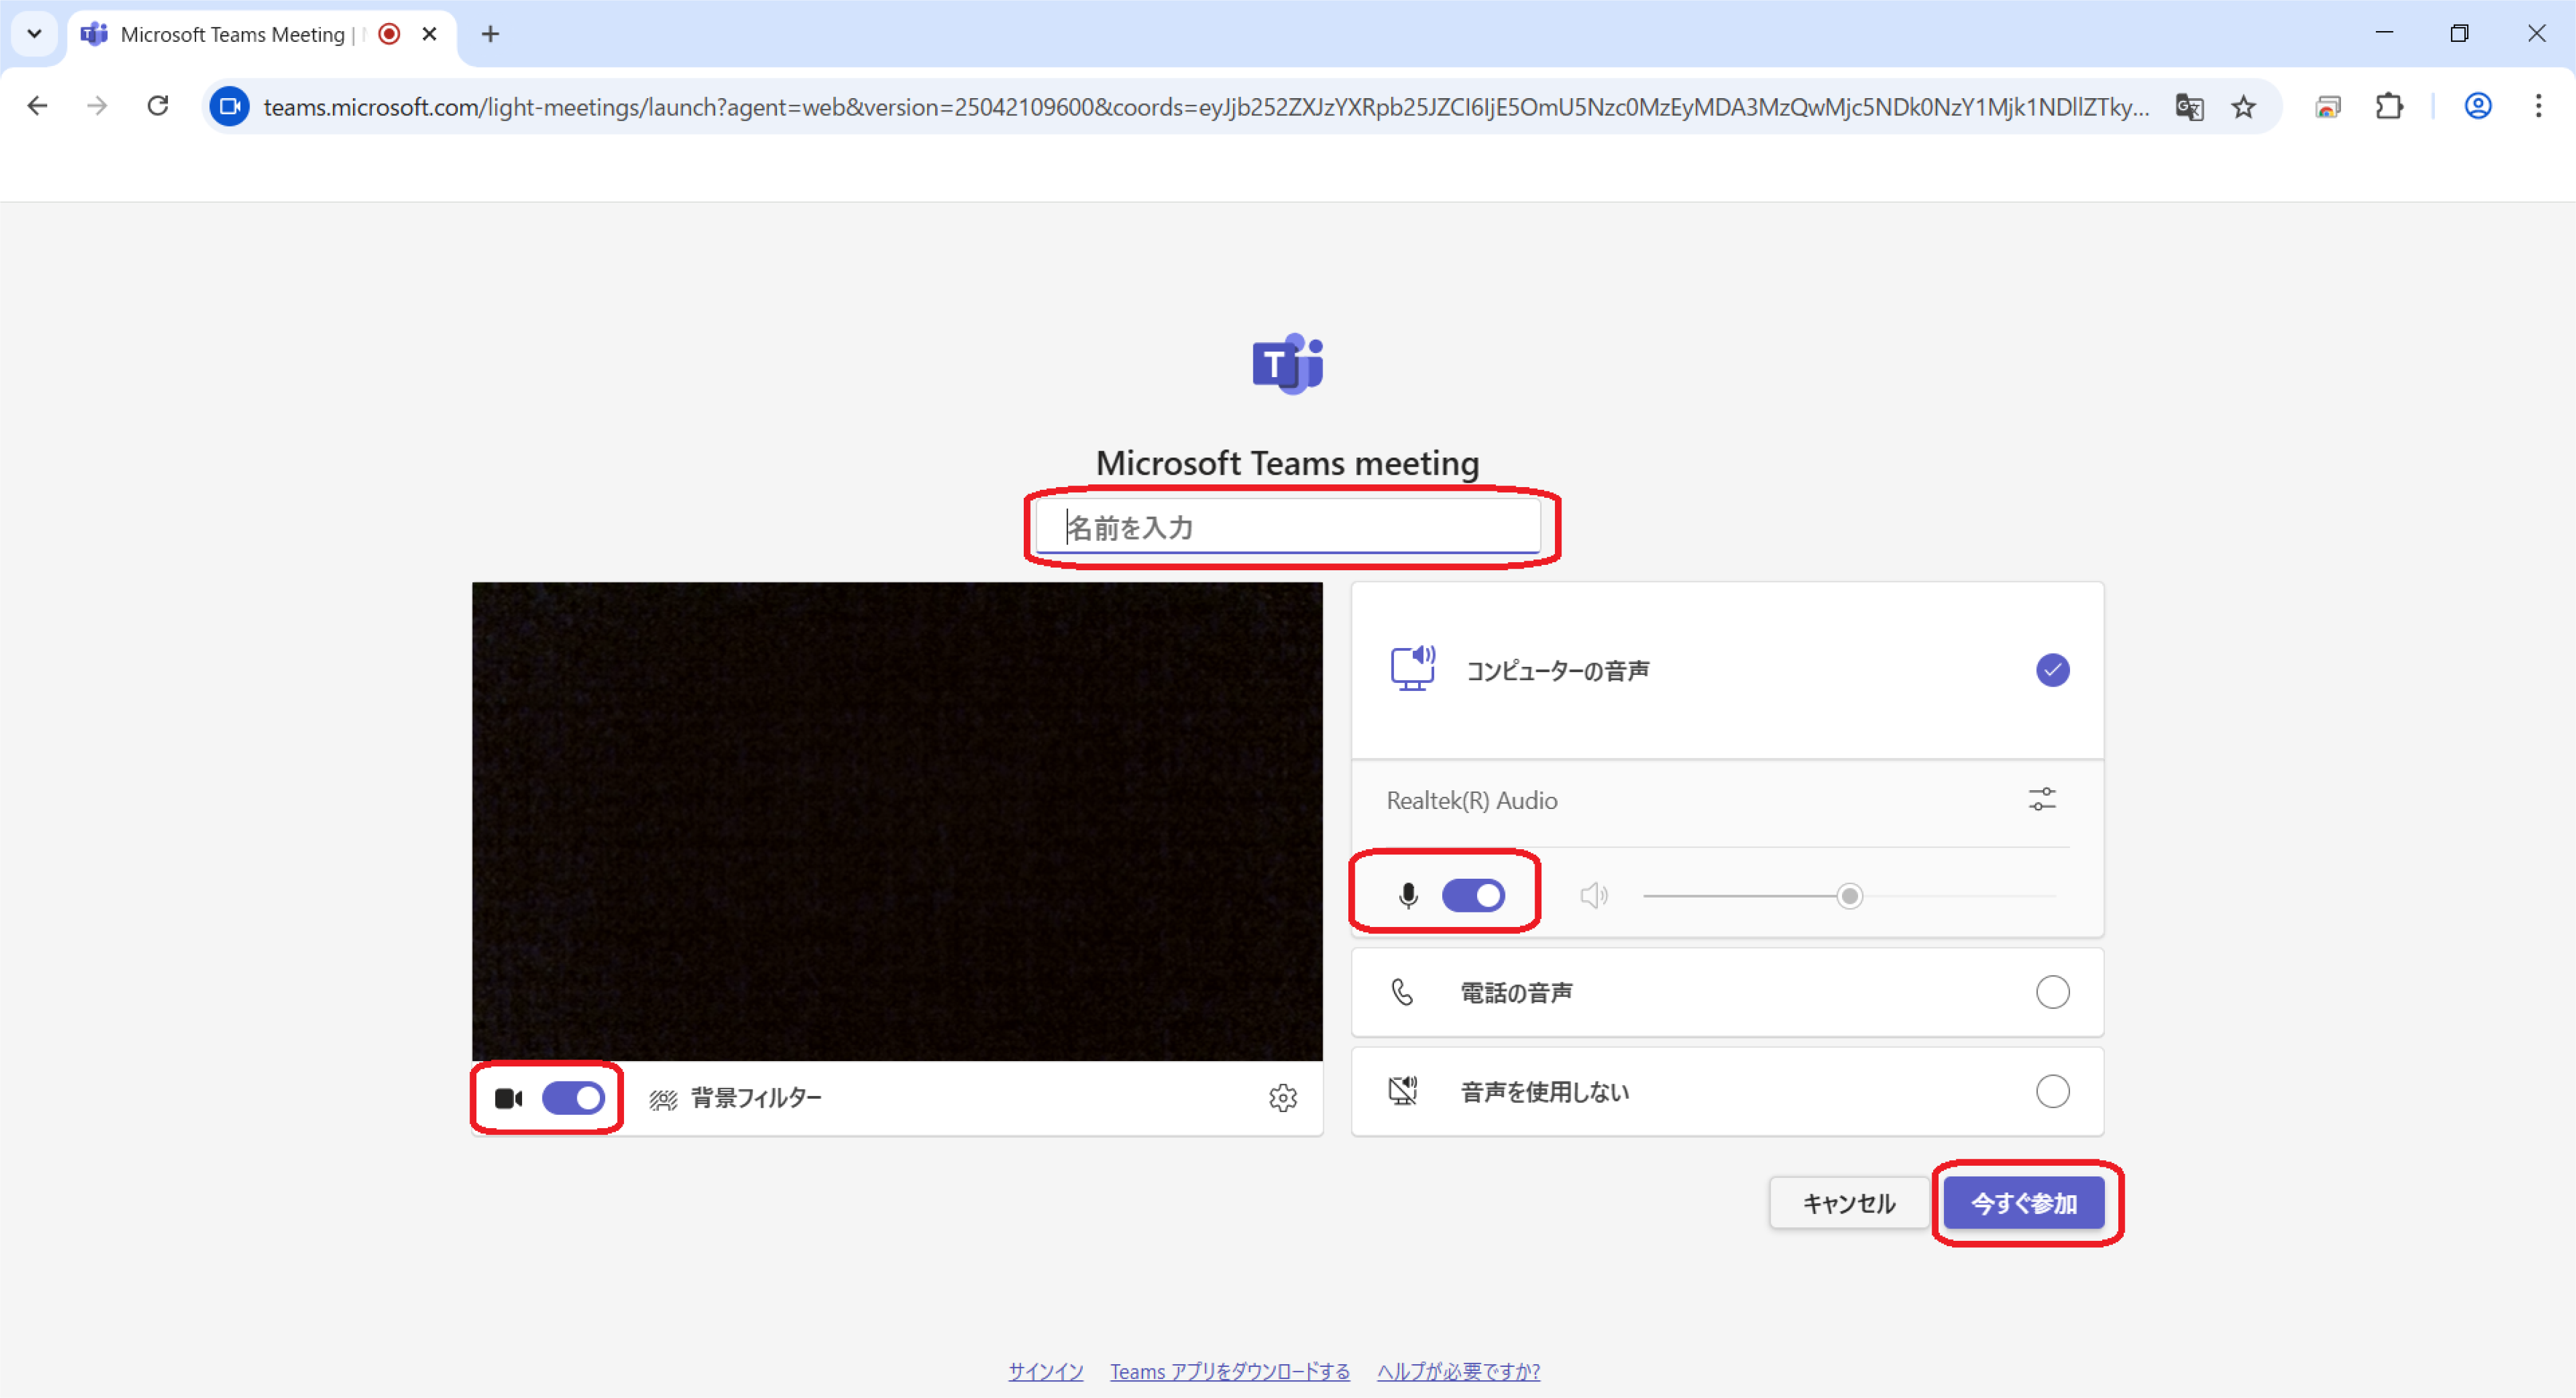Image resolution: width=2576 pixels, height=1398 pixels.
Task: Reload the page
Action: click(158, 106)
